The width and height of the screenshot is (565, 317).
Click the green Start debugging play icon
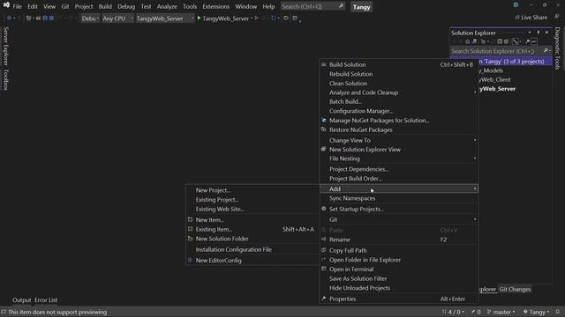[x=199, y=18]
